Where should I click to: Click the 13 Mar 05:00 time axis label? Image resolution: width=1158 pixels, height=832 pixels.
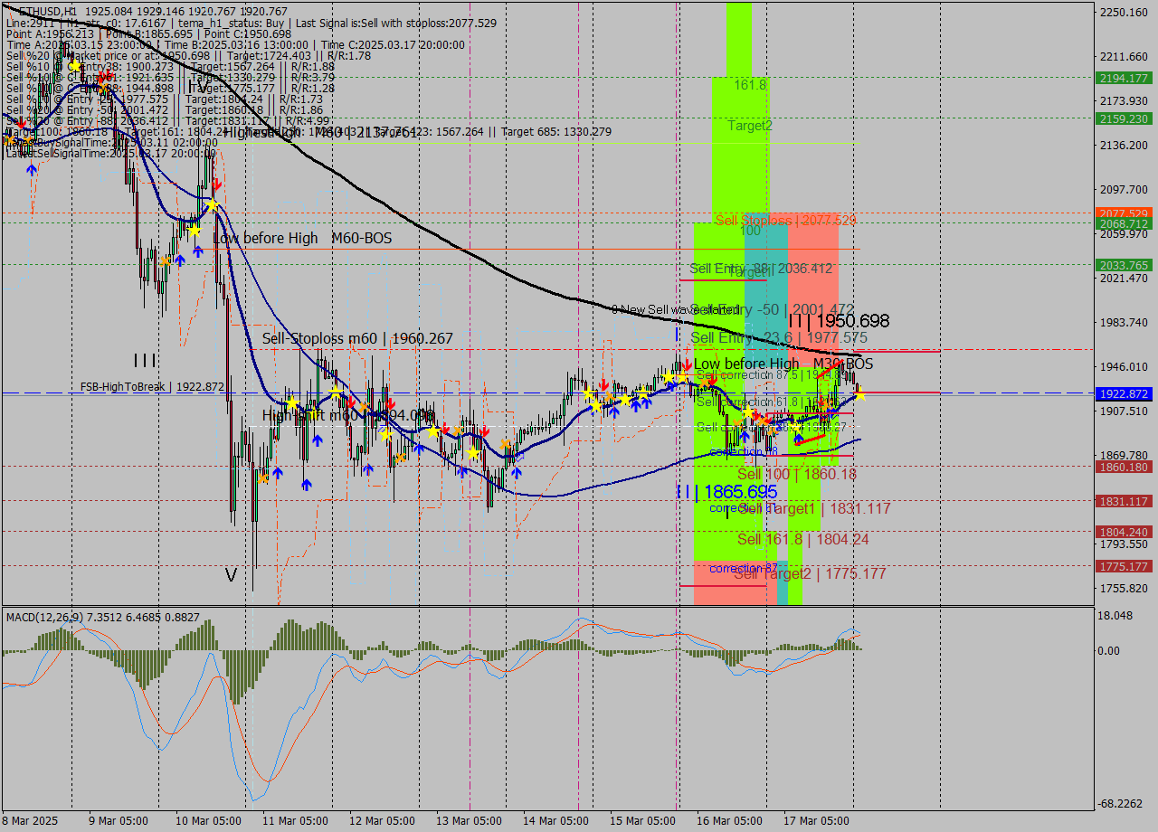[x=468, y=820]
